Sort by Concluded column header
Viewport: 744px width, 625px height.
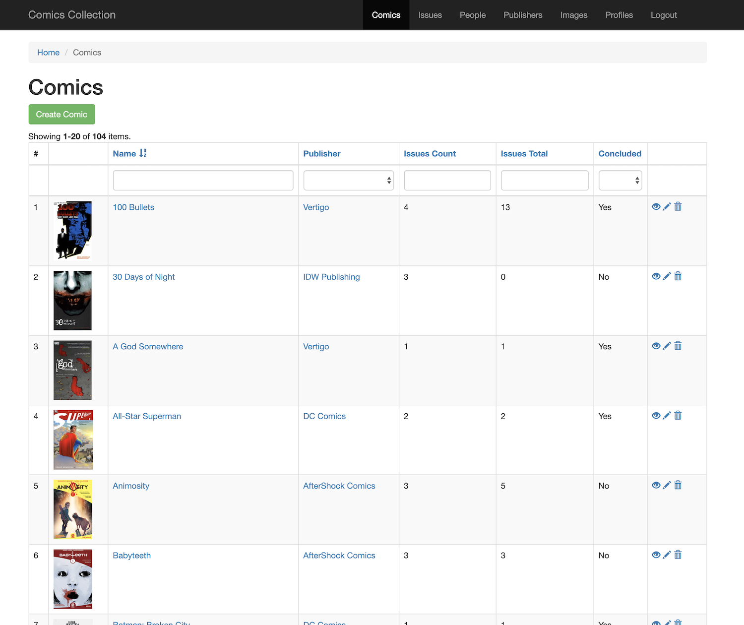click(x=620, y=154)
